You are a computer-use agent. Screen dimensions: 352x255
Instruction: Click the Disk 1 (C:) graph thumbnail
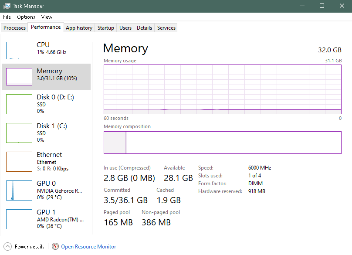point(19,133)
